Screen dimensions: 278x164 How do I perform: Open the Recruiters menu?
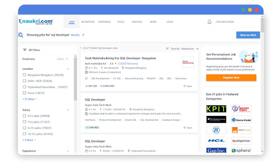click(88, 22)
